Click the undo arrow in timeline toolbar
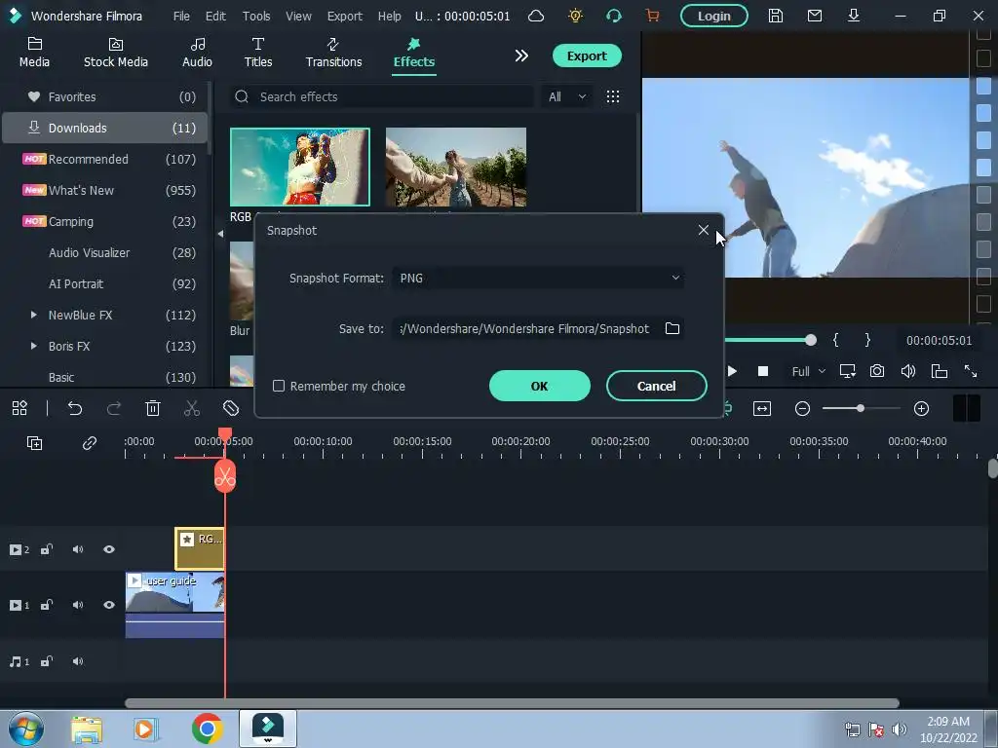Image resolution: width=998 pixels, height=748 pixels. click(75, 408)
